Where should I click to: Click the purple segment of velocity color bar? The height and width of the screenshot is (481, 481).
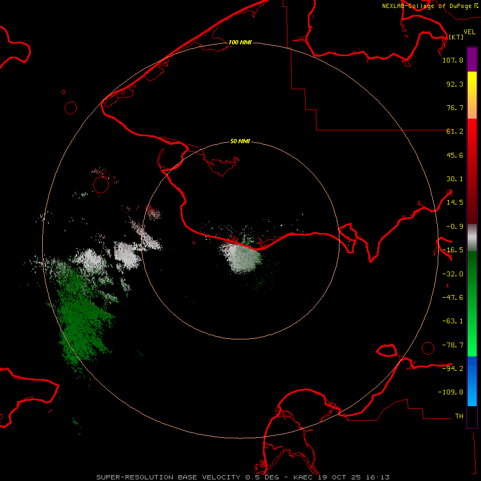click(472, 59)
